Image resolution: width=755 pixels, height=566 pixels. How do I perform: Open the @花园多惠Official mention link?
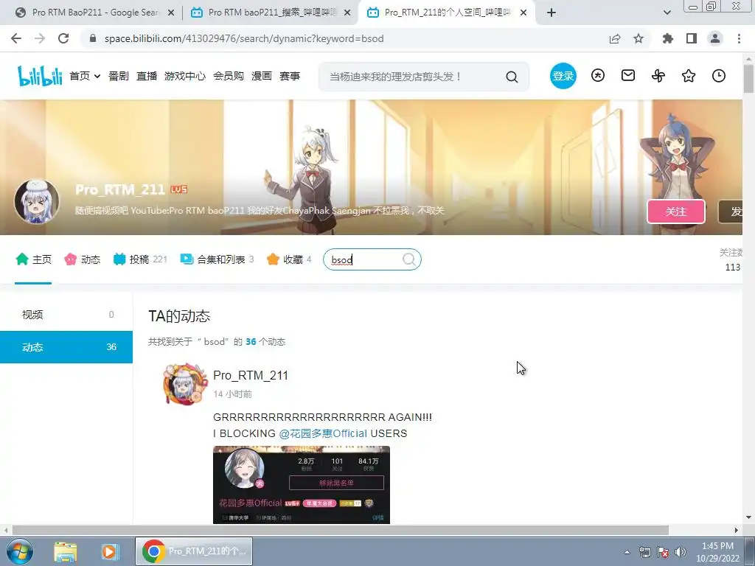[x=323, y=433]
